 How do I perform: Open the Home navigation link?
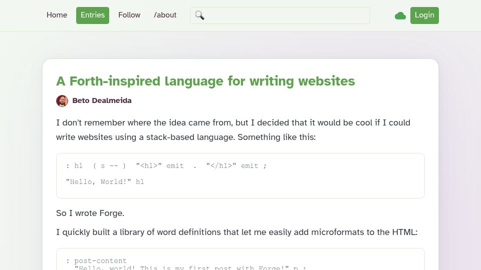pos(57,15)
